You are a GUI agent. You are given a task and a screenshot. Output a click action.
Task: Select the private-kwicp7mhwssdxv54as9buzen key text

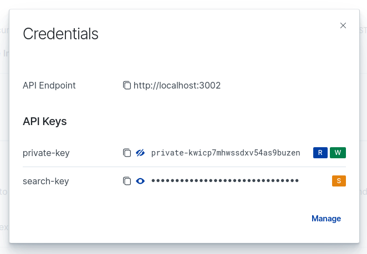(x=226, y=153)
